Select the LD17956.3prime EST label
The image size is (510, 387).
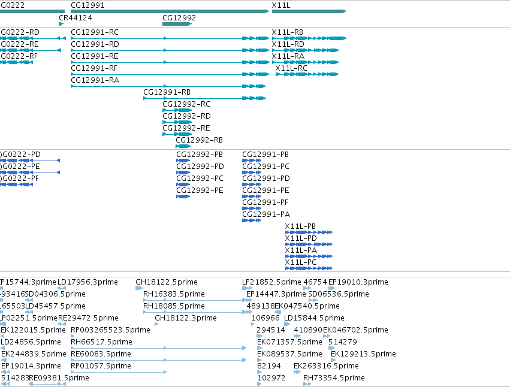click(x=87, y=282)
